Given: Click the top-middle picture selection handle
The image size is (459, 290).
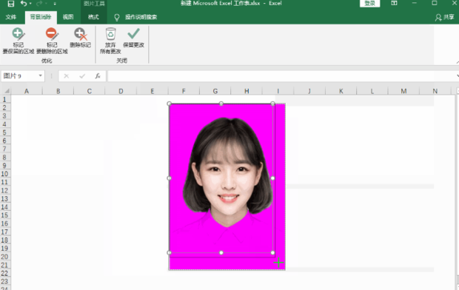Looking at the screenshot, I should click(x=221, y=104).
